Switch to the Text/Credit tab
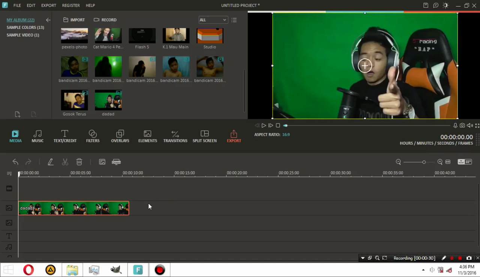Image resolution: width=480 pixels, height=277 pixels. (65, 136)
